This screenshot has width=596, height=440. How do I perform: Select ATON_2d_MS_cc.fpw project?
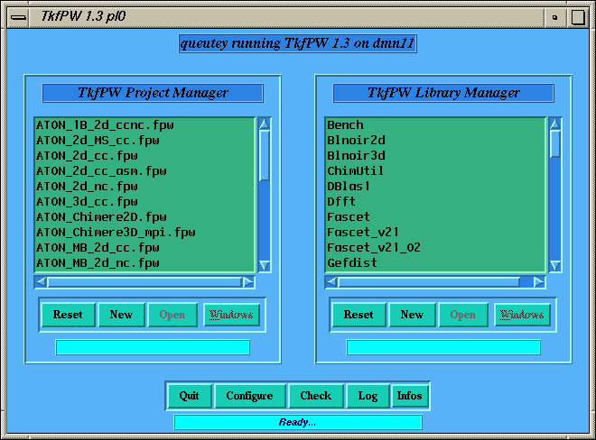144,141
